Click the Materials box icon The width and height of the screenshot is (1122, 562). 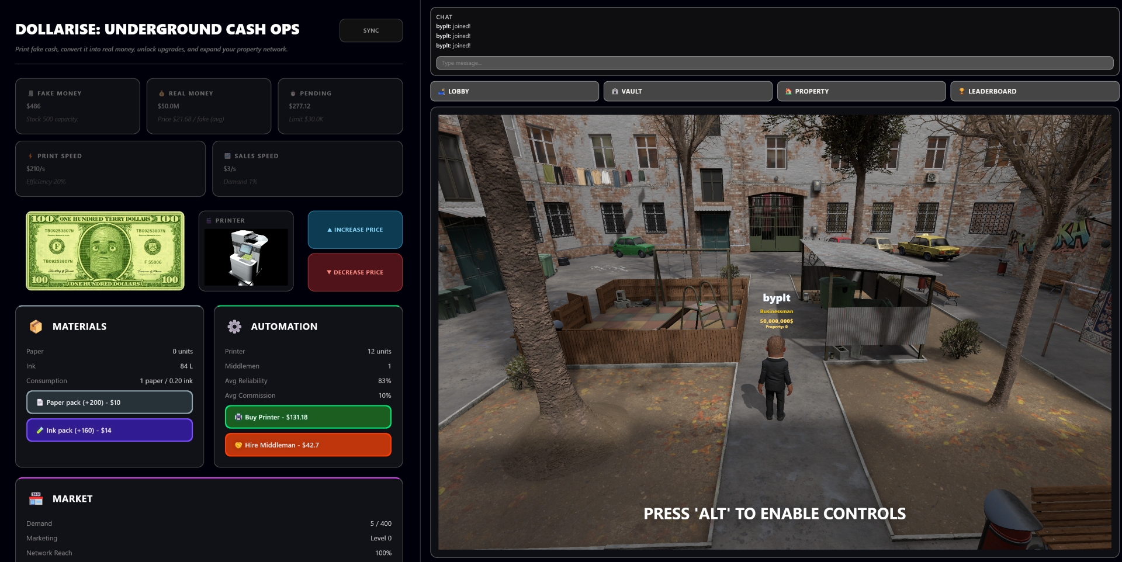[36, 327]
